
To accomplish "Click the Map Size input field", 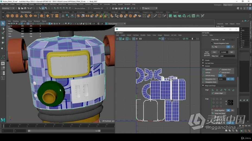I will tap(227, 56).
